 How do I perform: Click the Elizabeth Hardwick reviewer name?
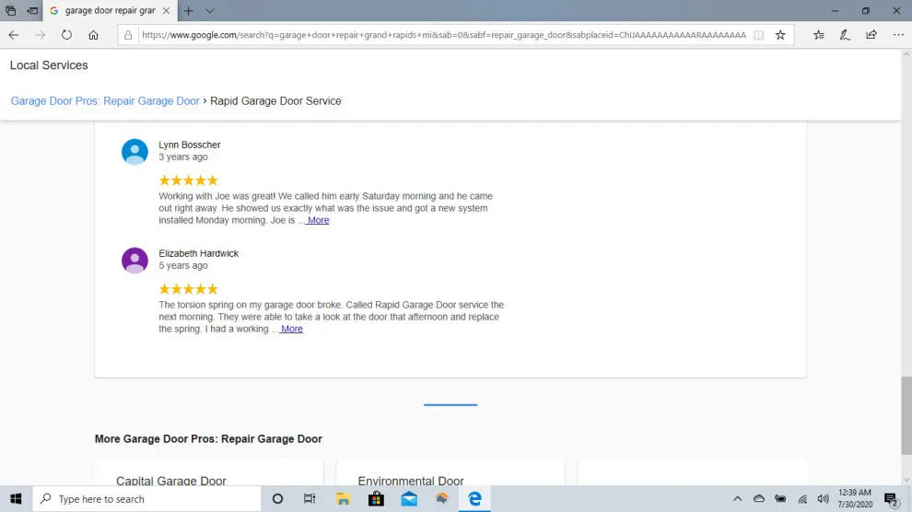pyautogui.click(x=198, y=253)
